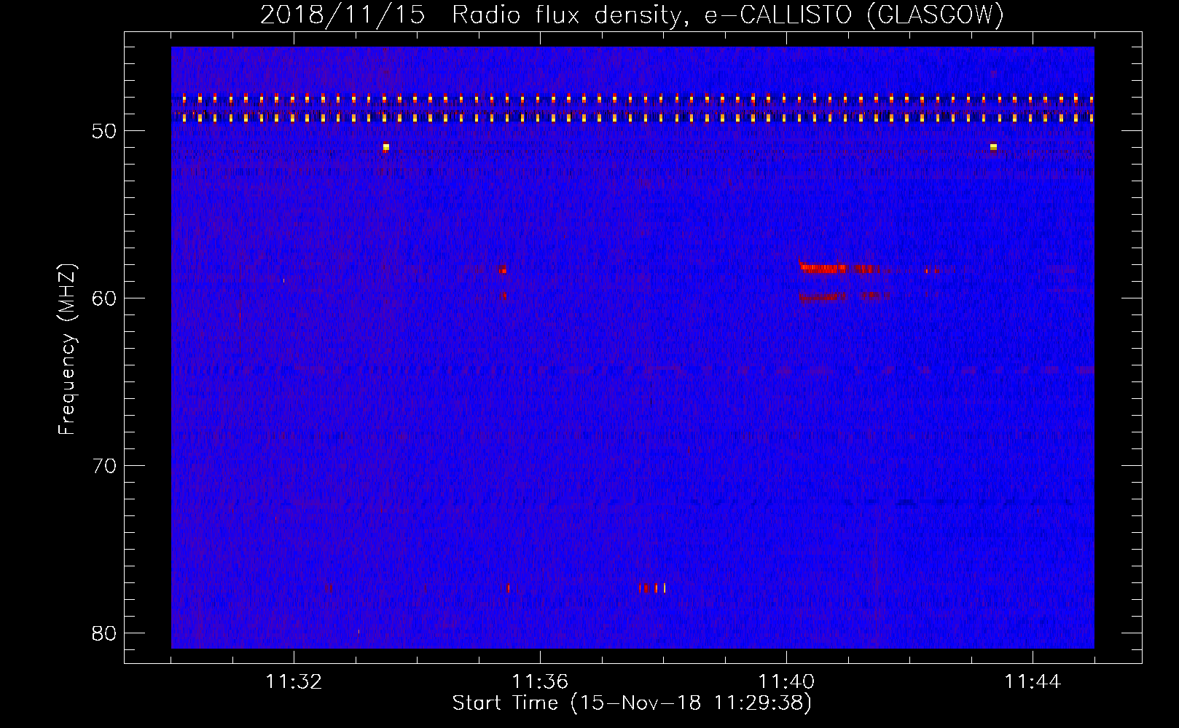
Task: Click the 70 MHz frequency tick label
Action: 105,466
